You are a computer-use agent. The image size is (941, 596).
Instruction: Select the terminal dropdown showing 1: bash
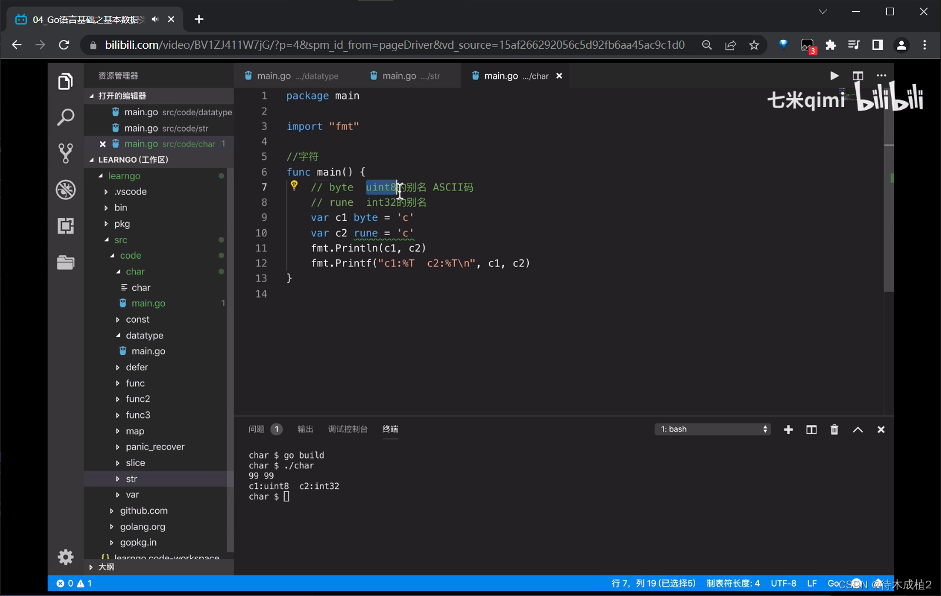pyautogui.click(x=713, y=429)
